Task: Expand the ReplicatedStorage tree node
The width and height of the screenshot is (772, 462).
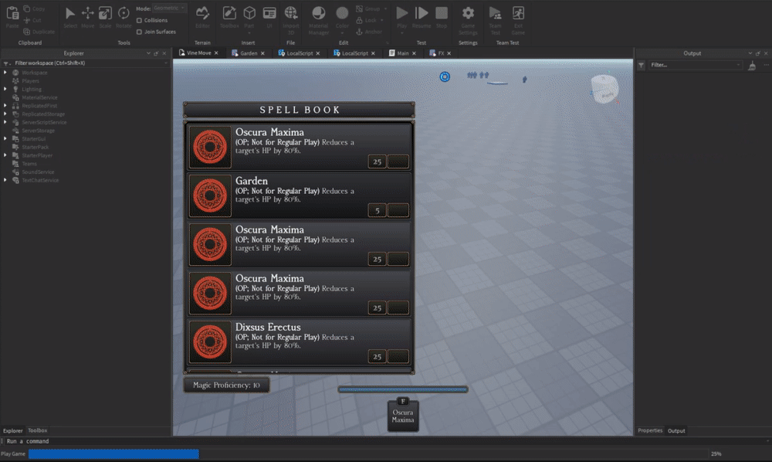Action: pos(5,114)
